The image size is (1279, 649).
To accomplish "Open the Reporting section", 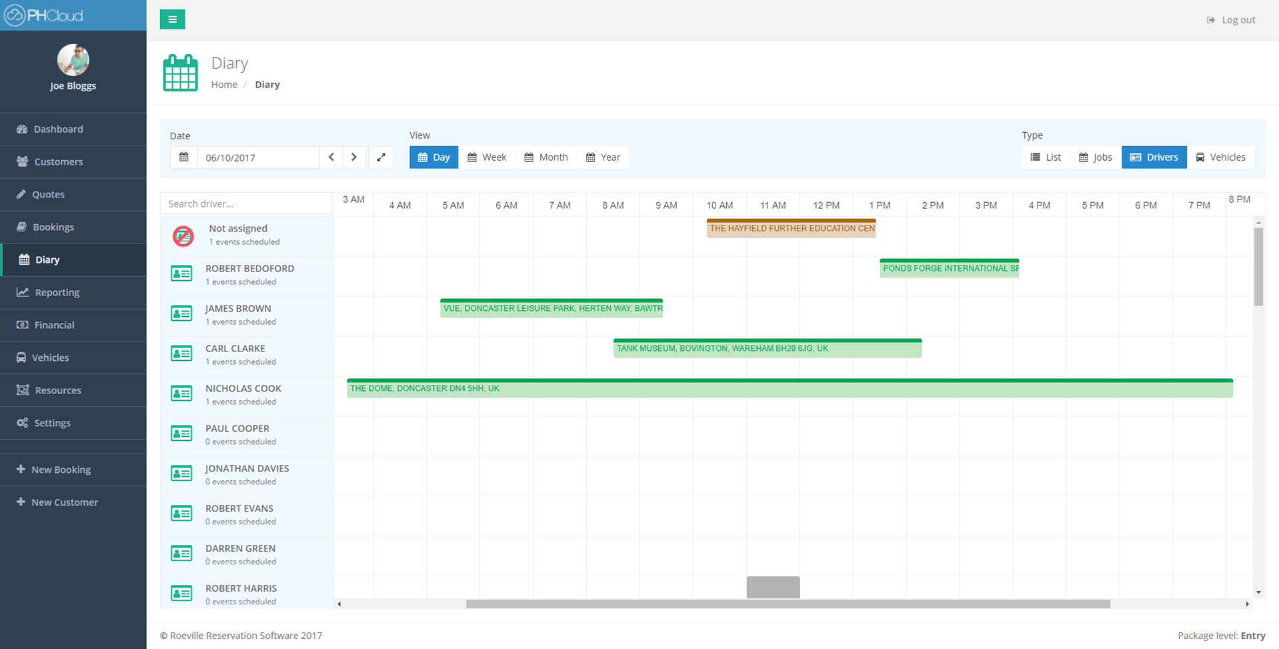I will tap(73, 293).
